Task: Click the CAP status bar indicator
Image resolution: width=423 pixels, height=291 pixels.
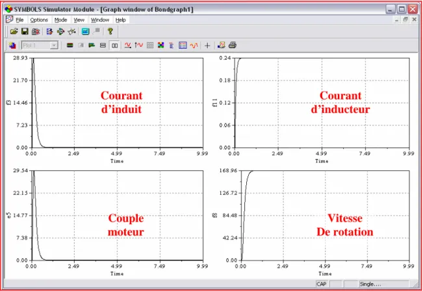Action: pyautogui.click(x=321, y=284)
